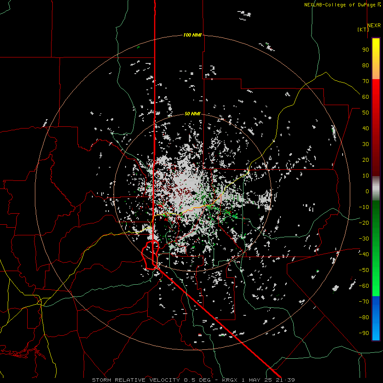This screenshot has height=383, width=383.
Task: Click the -90 value on color scale
Action: point(364,333)
